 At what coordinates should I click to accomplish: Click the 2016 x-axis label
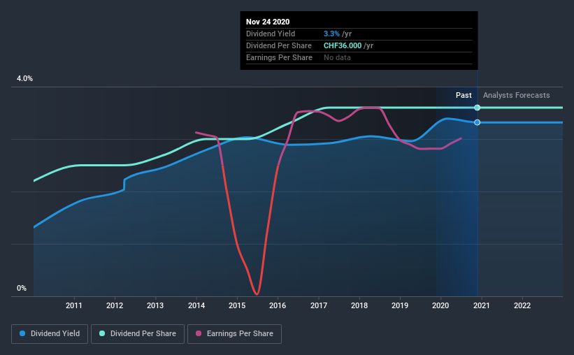click(278, 305)
